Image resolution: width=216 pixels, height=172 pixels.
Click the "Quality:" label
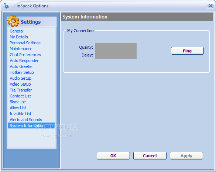coord(86,47)
